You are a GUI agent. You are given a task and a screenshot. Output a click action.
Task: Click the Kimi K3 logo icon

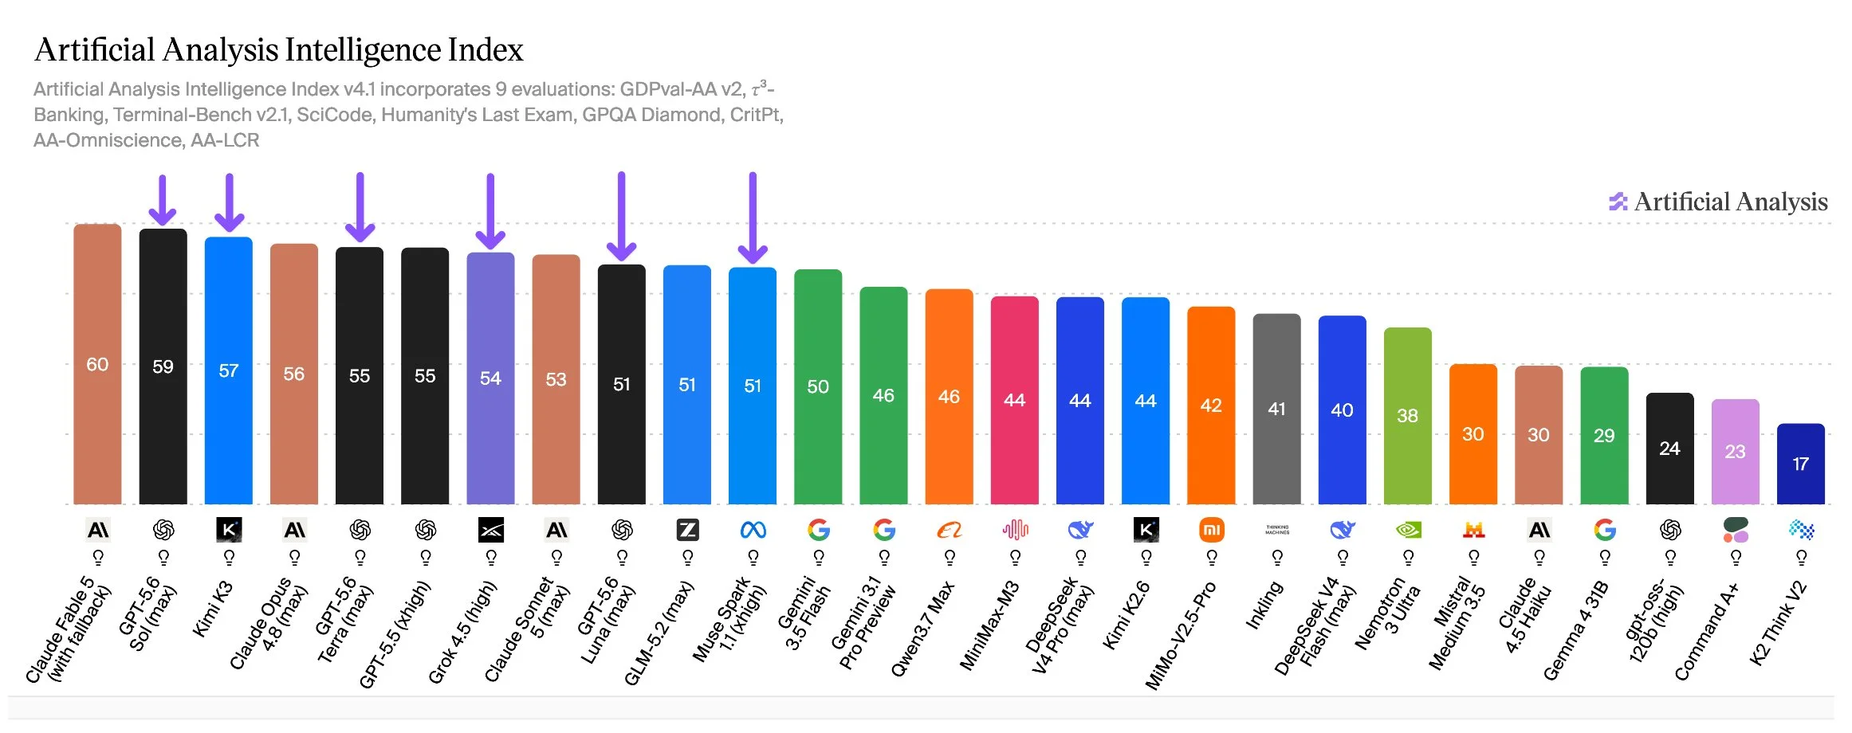click(x=229, y=530)
